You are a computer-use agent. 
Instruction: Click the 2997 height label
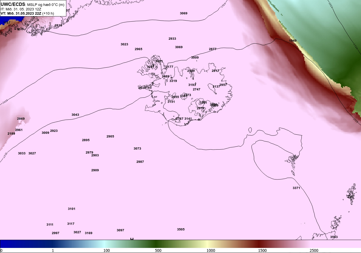coord(56,233)
